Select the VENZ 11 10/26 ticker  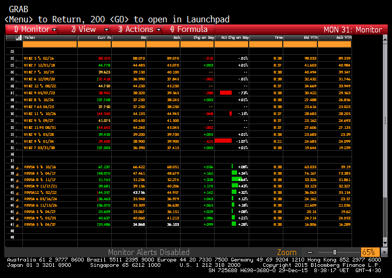point(40,114)
